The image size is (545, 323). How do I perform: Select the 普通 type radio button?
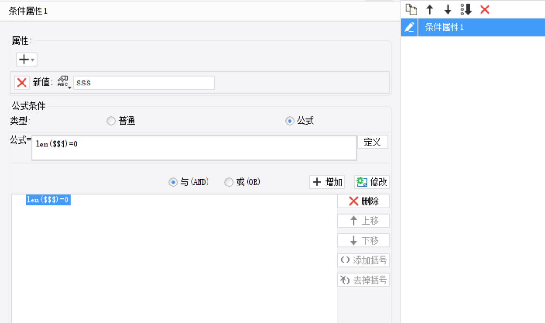point(111,121)
